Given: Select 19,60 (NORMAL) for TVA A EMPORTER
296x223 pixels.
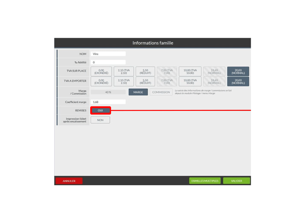Looking at the screenshot, I should pos(214,82).
